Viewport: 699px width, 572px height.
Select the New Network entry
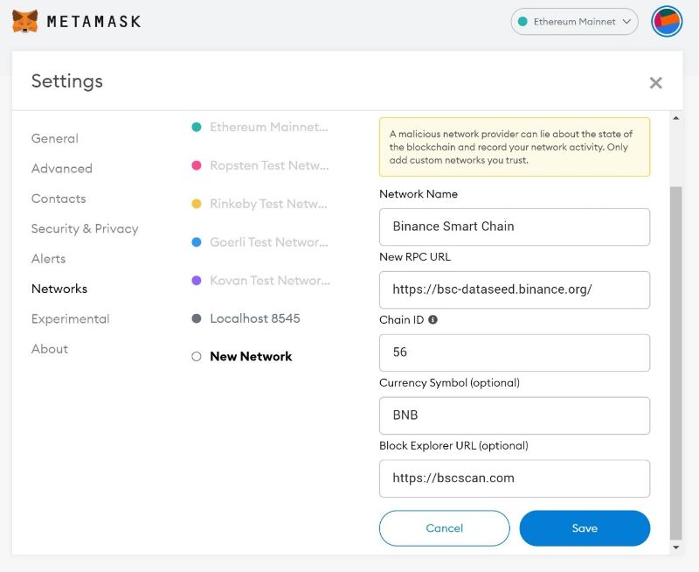point(251,356)
